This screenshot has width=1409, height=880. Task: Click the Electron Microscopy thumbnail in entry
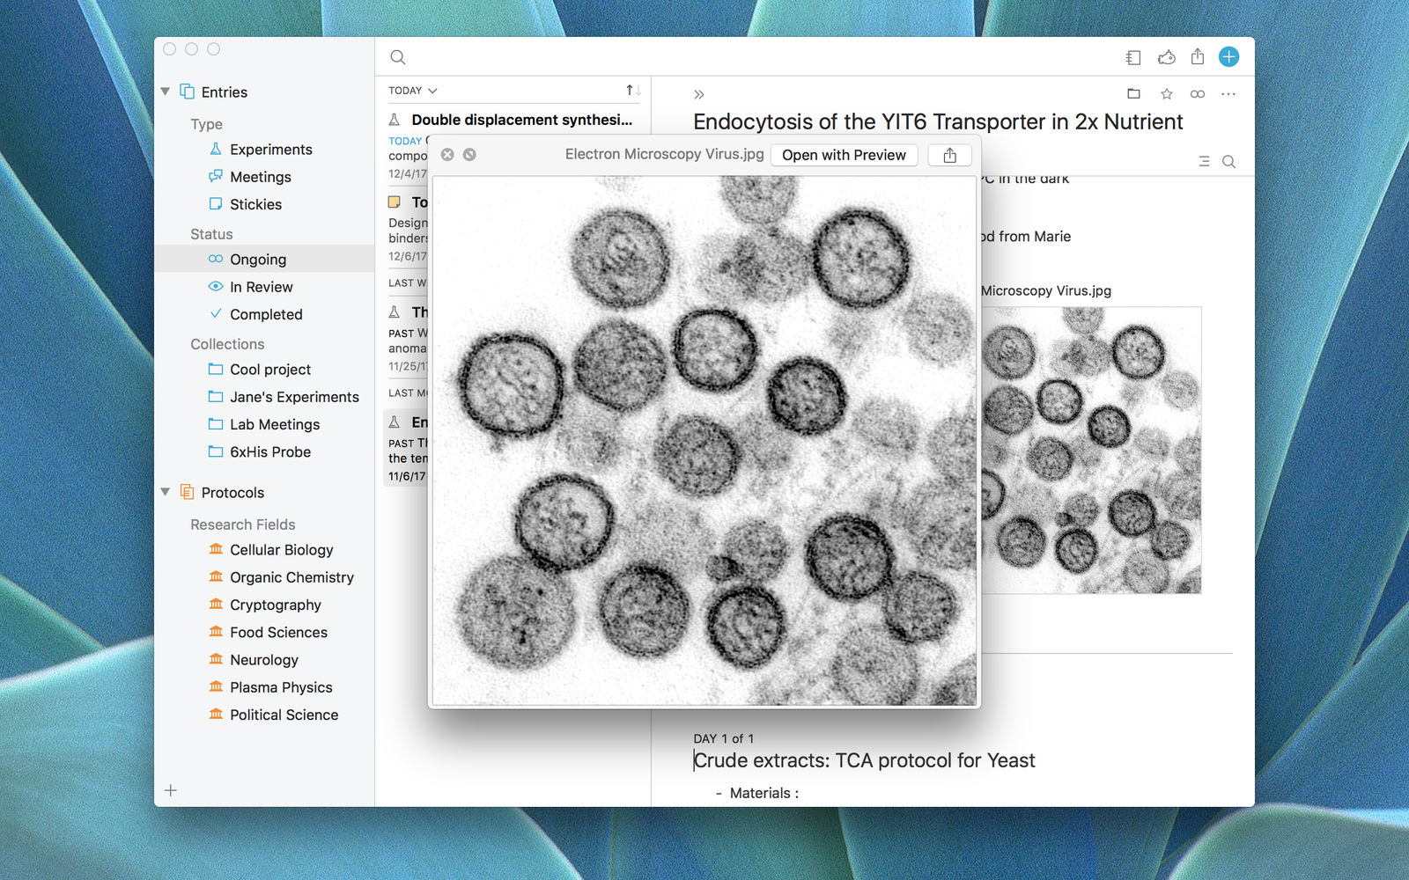1090,450
